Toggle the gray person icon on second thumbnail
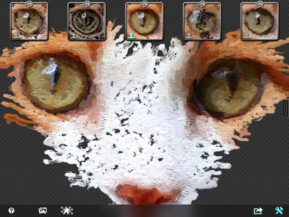This screenshot has height=217, width=289. (x=74, y=36)
